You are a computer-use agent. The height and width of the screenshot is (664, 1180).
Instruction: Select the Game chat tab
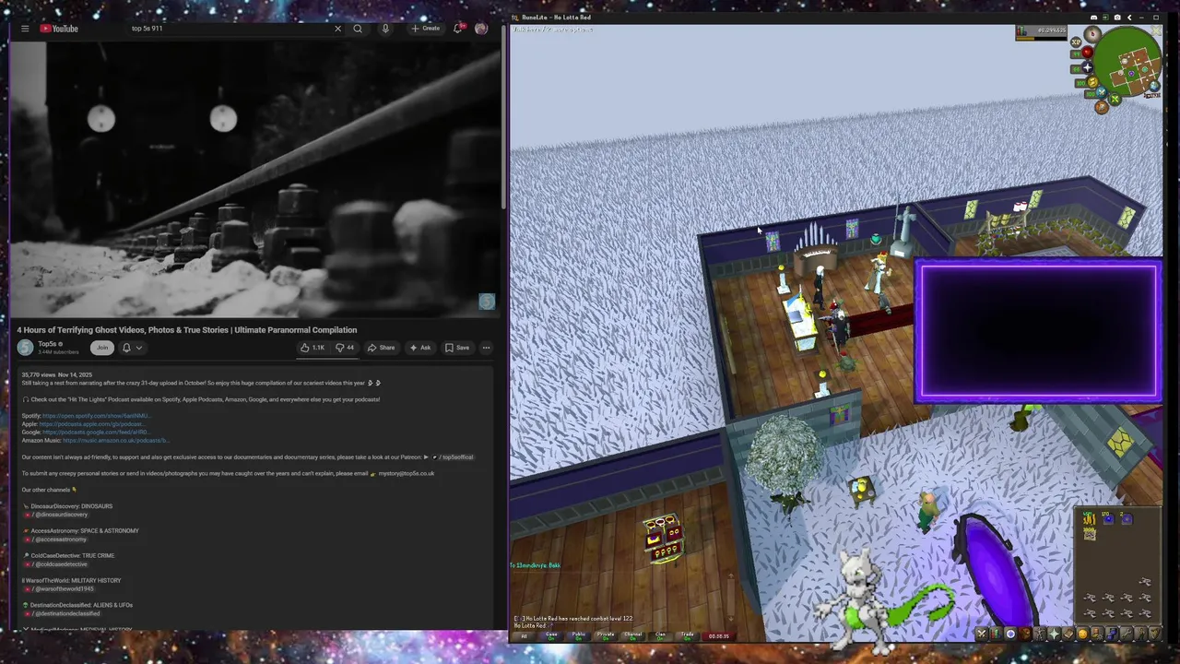(551, 635)
